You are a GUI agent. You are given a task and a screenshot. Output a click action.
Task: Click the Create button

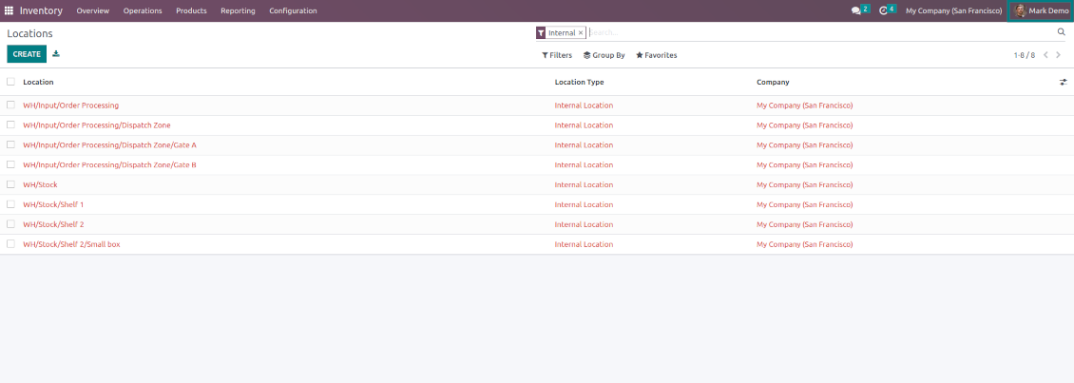(27, 54)
